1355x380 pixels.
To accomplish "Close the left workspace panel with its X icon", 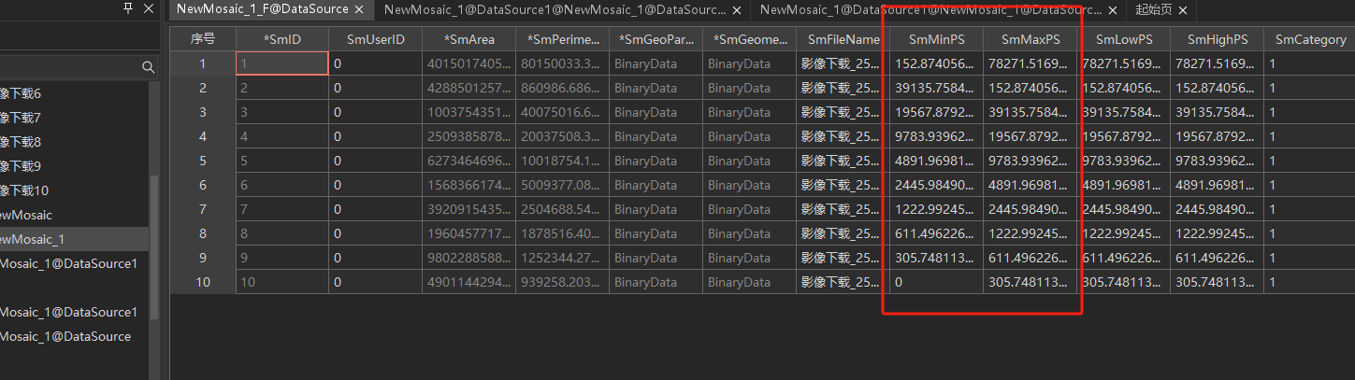I will [x=149, y=8].
